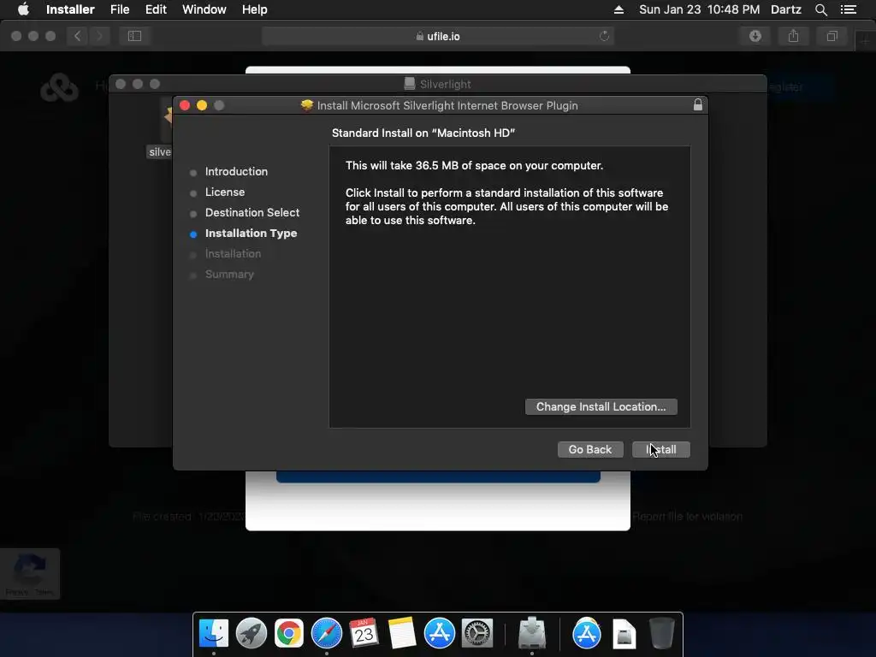Open the Applications folder in the Dock
This screenshot has width=876, height=657.
pyautogui.click(x=586, y=634)
